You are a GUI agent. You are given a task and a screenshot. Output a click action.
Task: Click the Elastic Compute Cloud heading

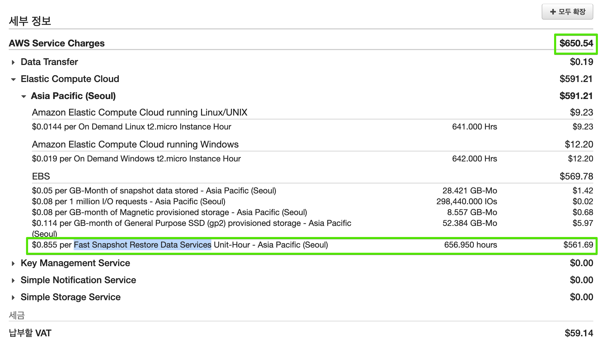point(70,79)
